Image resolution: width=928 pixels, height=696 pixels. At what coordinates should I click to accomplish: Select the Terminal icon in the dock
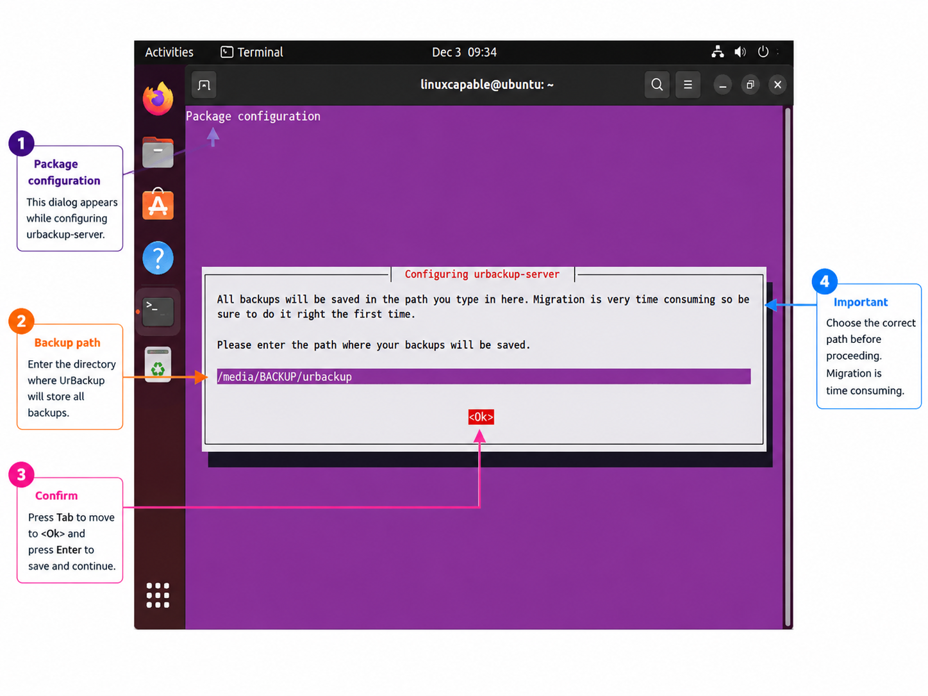tap(158, 311)
